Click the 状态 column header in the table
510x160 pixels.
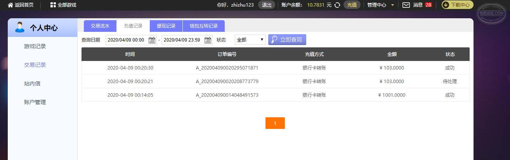[x=450, y=54]
